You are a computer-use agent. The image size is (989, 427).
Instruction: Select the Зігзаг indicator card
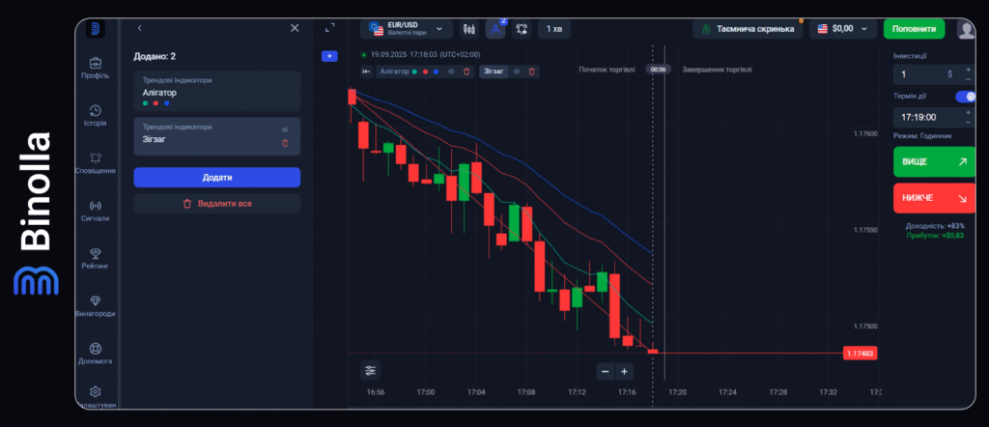coord(217,136)
